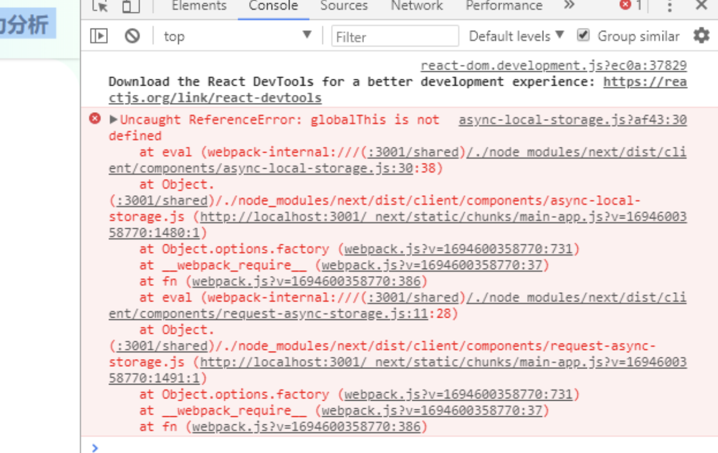718x453 pixels.
Task: Open main-app.js link ending 1491:1
Action: click(398, 370)
